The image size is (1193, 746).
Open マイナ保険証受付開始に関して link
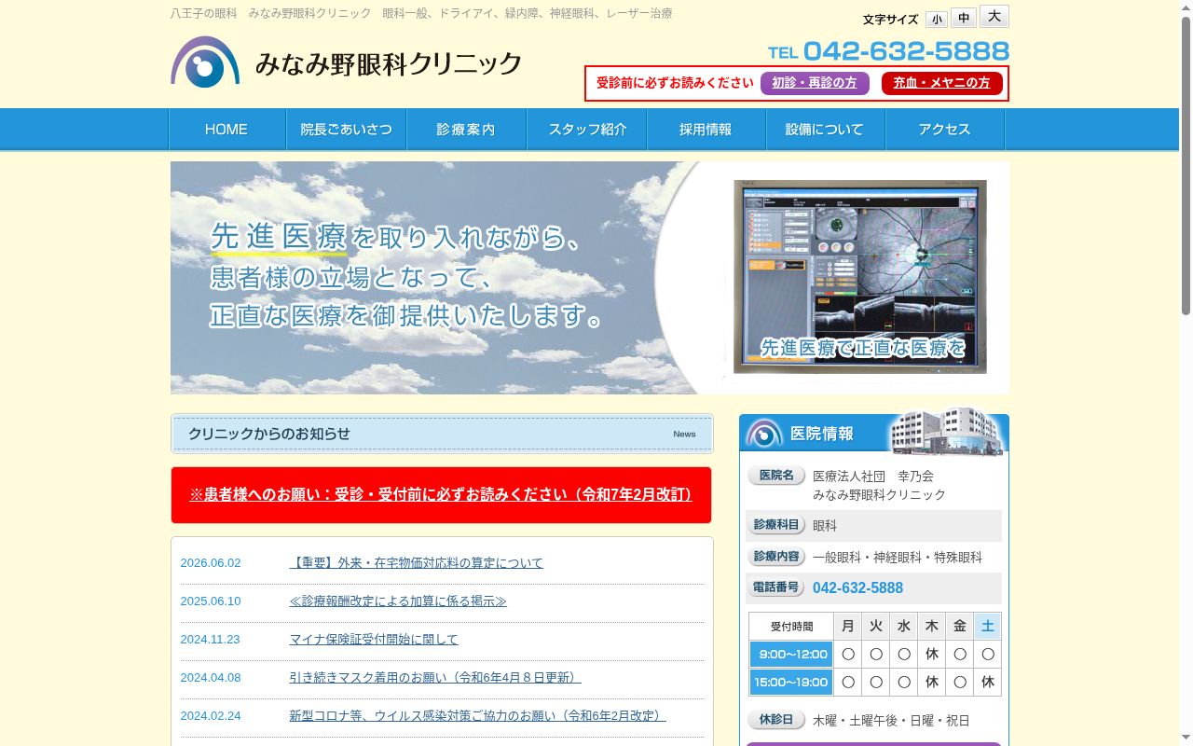tap(374, 640)
